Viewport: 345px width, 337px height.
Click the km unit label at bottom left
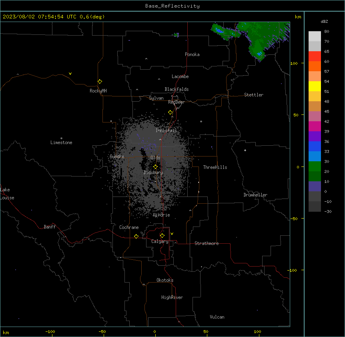click(x=6, y=332)
